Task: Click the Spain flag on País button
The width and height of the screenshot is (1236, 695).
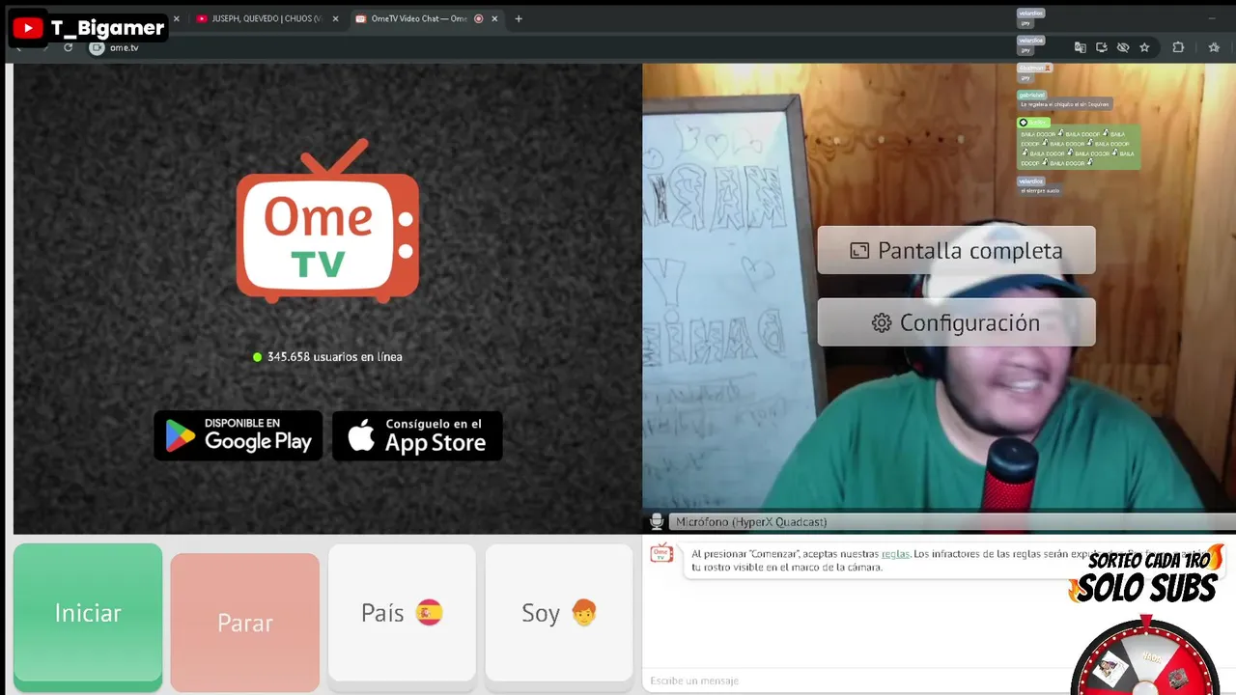Action: 429,612
